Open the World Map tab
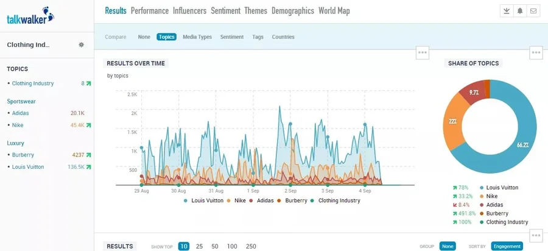Screen dimensions: 548x251 point(334,11)
